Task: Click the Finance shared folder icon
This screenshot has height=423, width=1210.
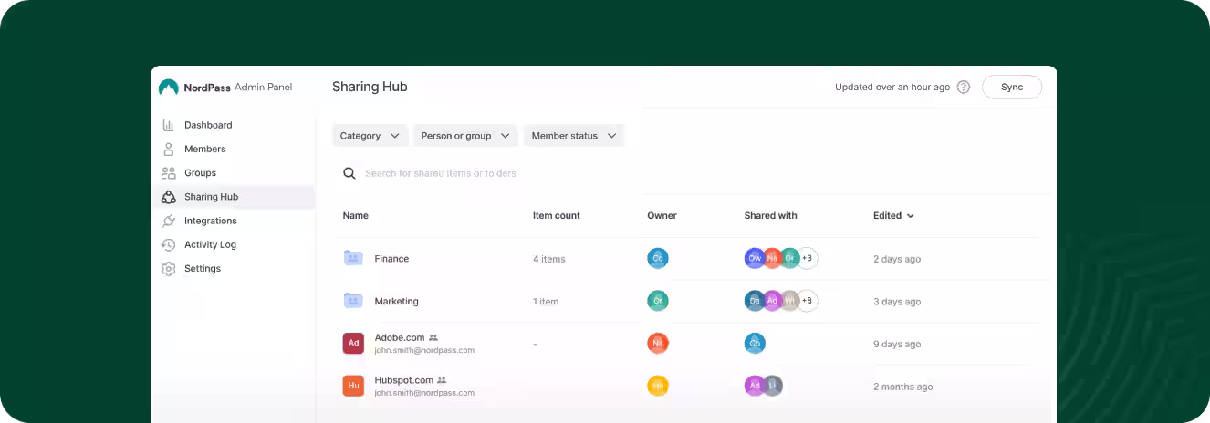Action: click(353, 259)
